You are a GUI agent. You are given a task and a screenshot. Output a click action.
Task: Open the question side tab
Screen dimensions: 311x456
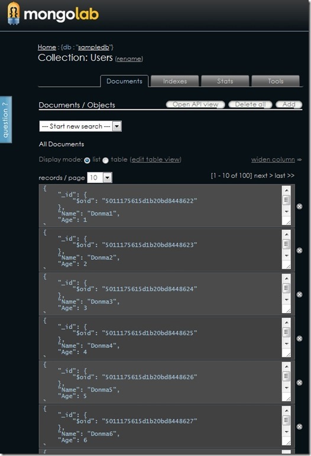pos(6,119)
